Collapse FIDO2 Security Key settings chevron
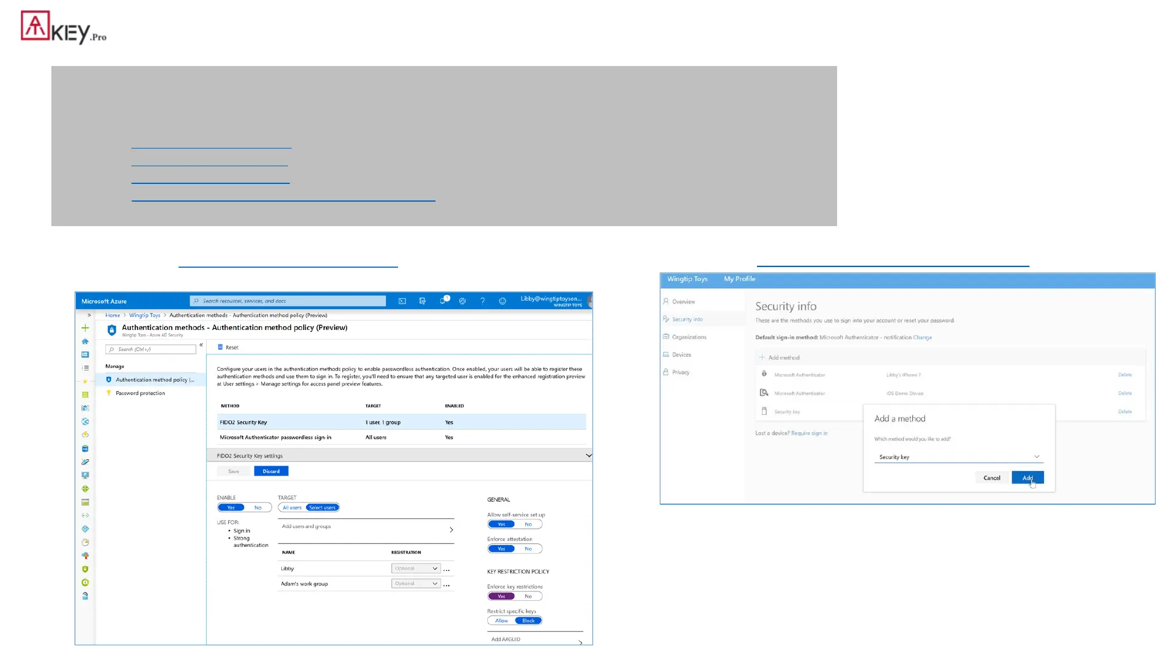Image resolution: width=1174 pixels, height=660 pixels. pyautogui.click(x=588, y=456)
